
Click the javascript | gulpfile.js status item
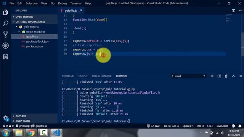point(31,126)
